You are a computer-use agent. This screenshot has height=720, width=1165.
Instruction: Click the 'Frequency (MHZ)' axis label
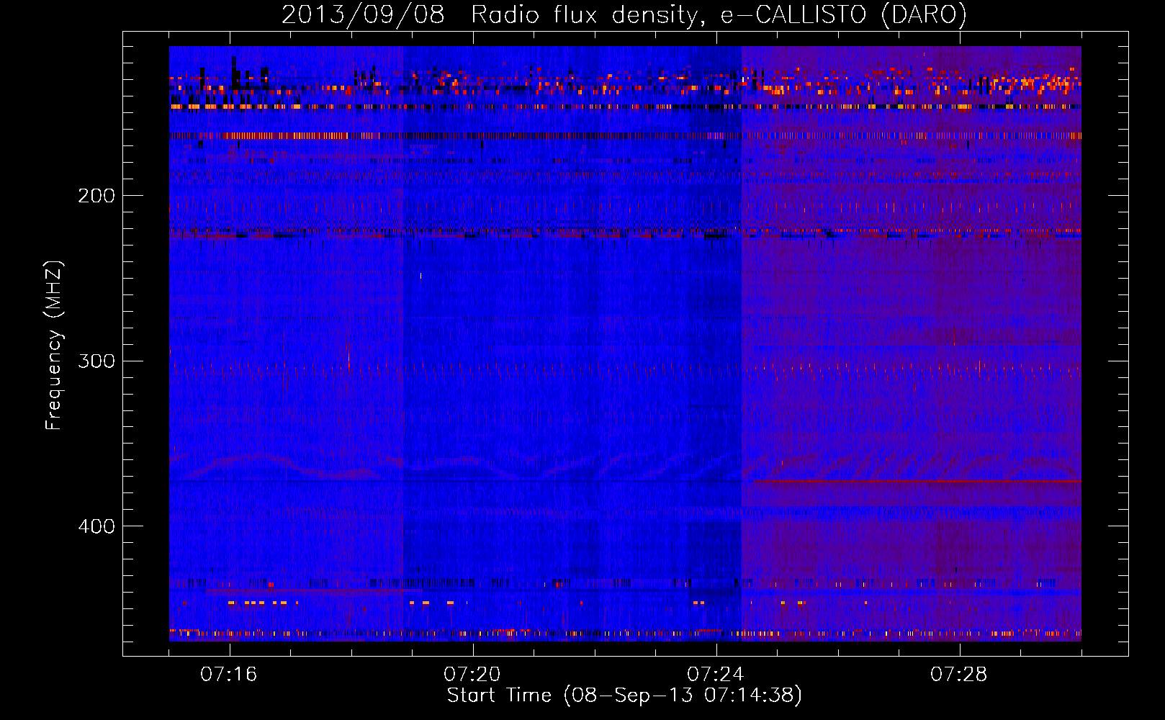[54, 346]
